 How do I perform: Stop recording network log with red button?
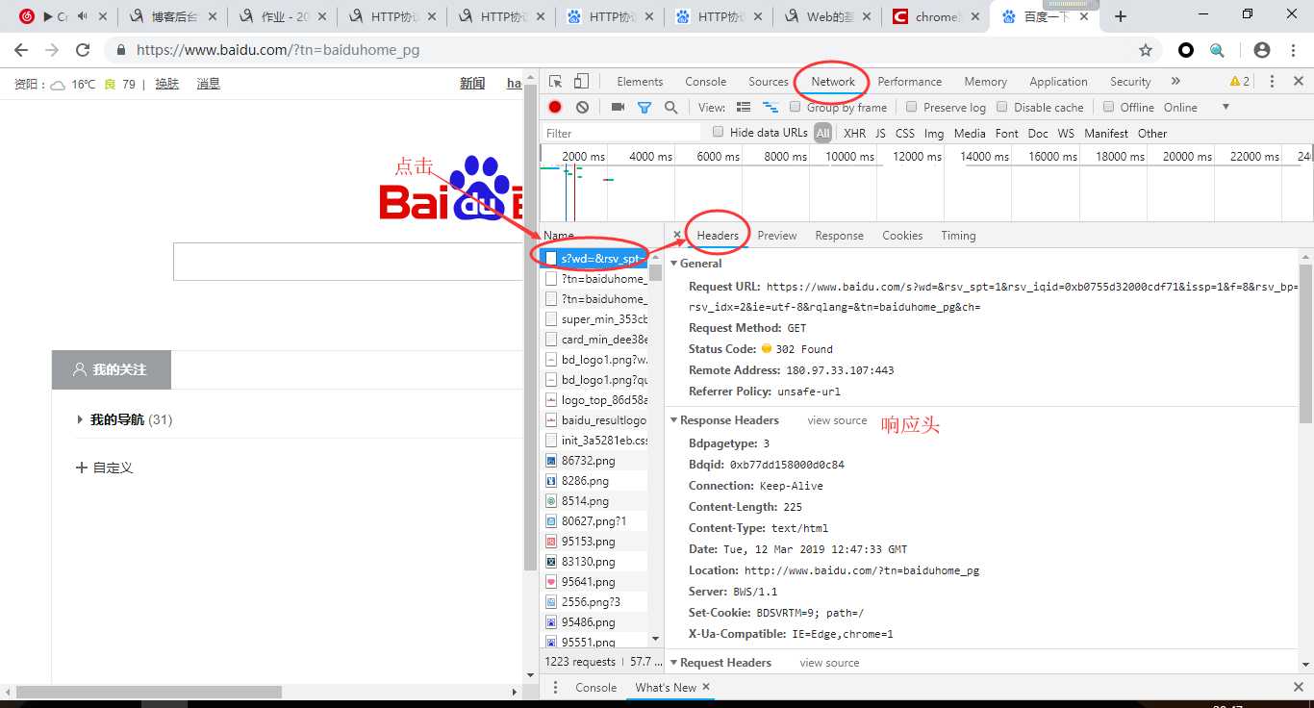click(555, 107)
